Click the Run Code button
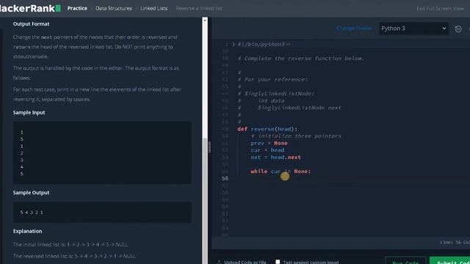Viewport: 470px width, 264px height. click(405, 261)
